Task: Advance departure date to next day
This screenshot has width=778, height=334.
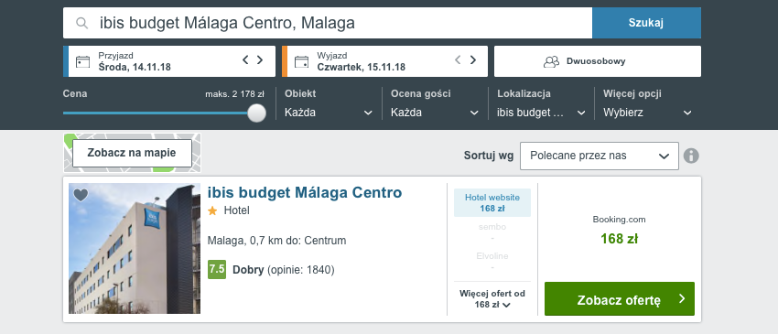Action: pyautogui.click(x=473, y=60)
